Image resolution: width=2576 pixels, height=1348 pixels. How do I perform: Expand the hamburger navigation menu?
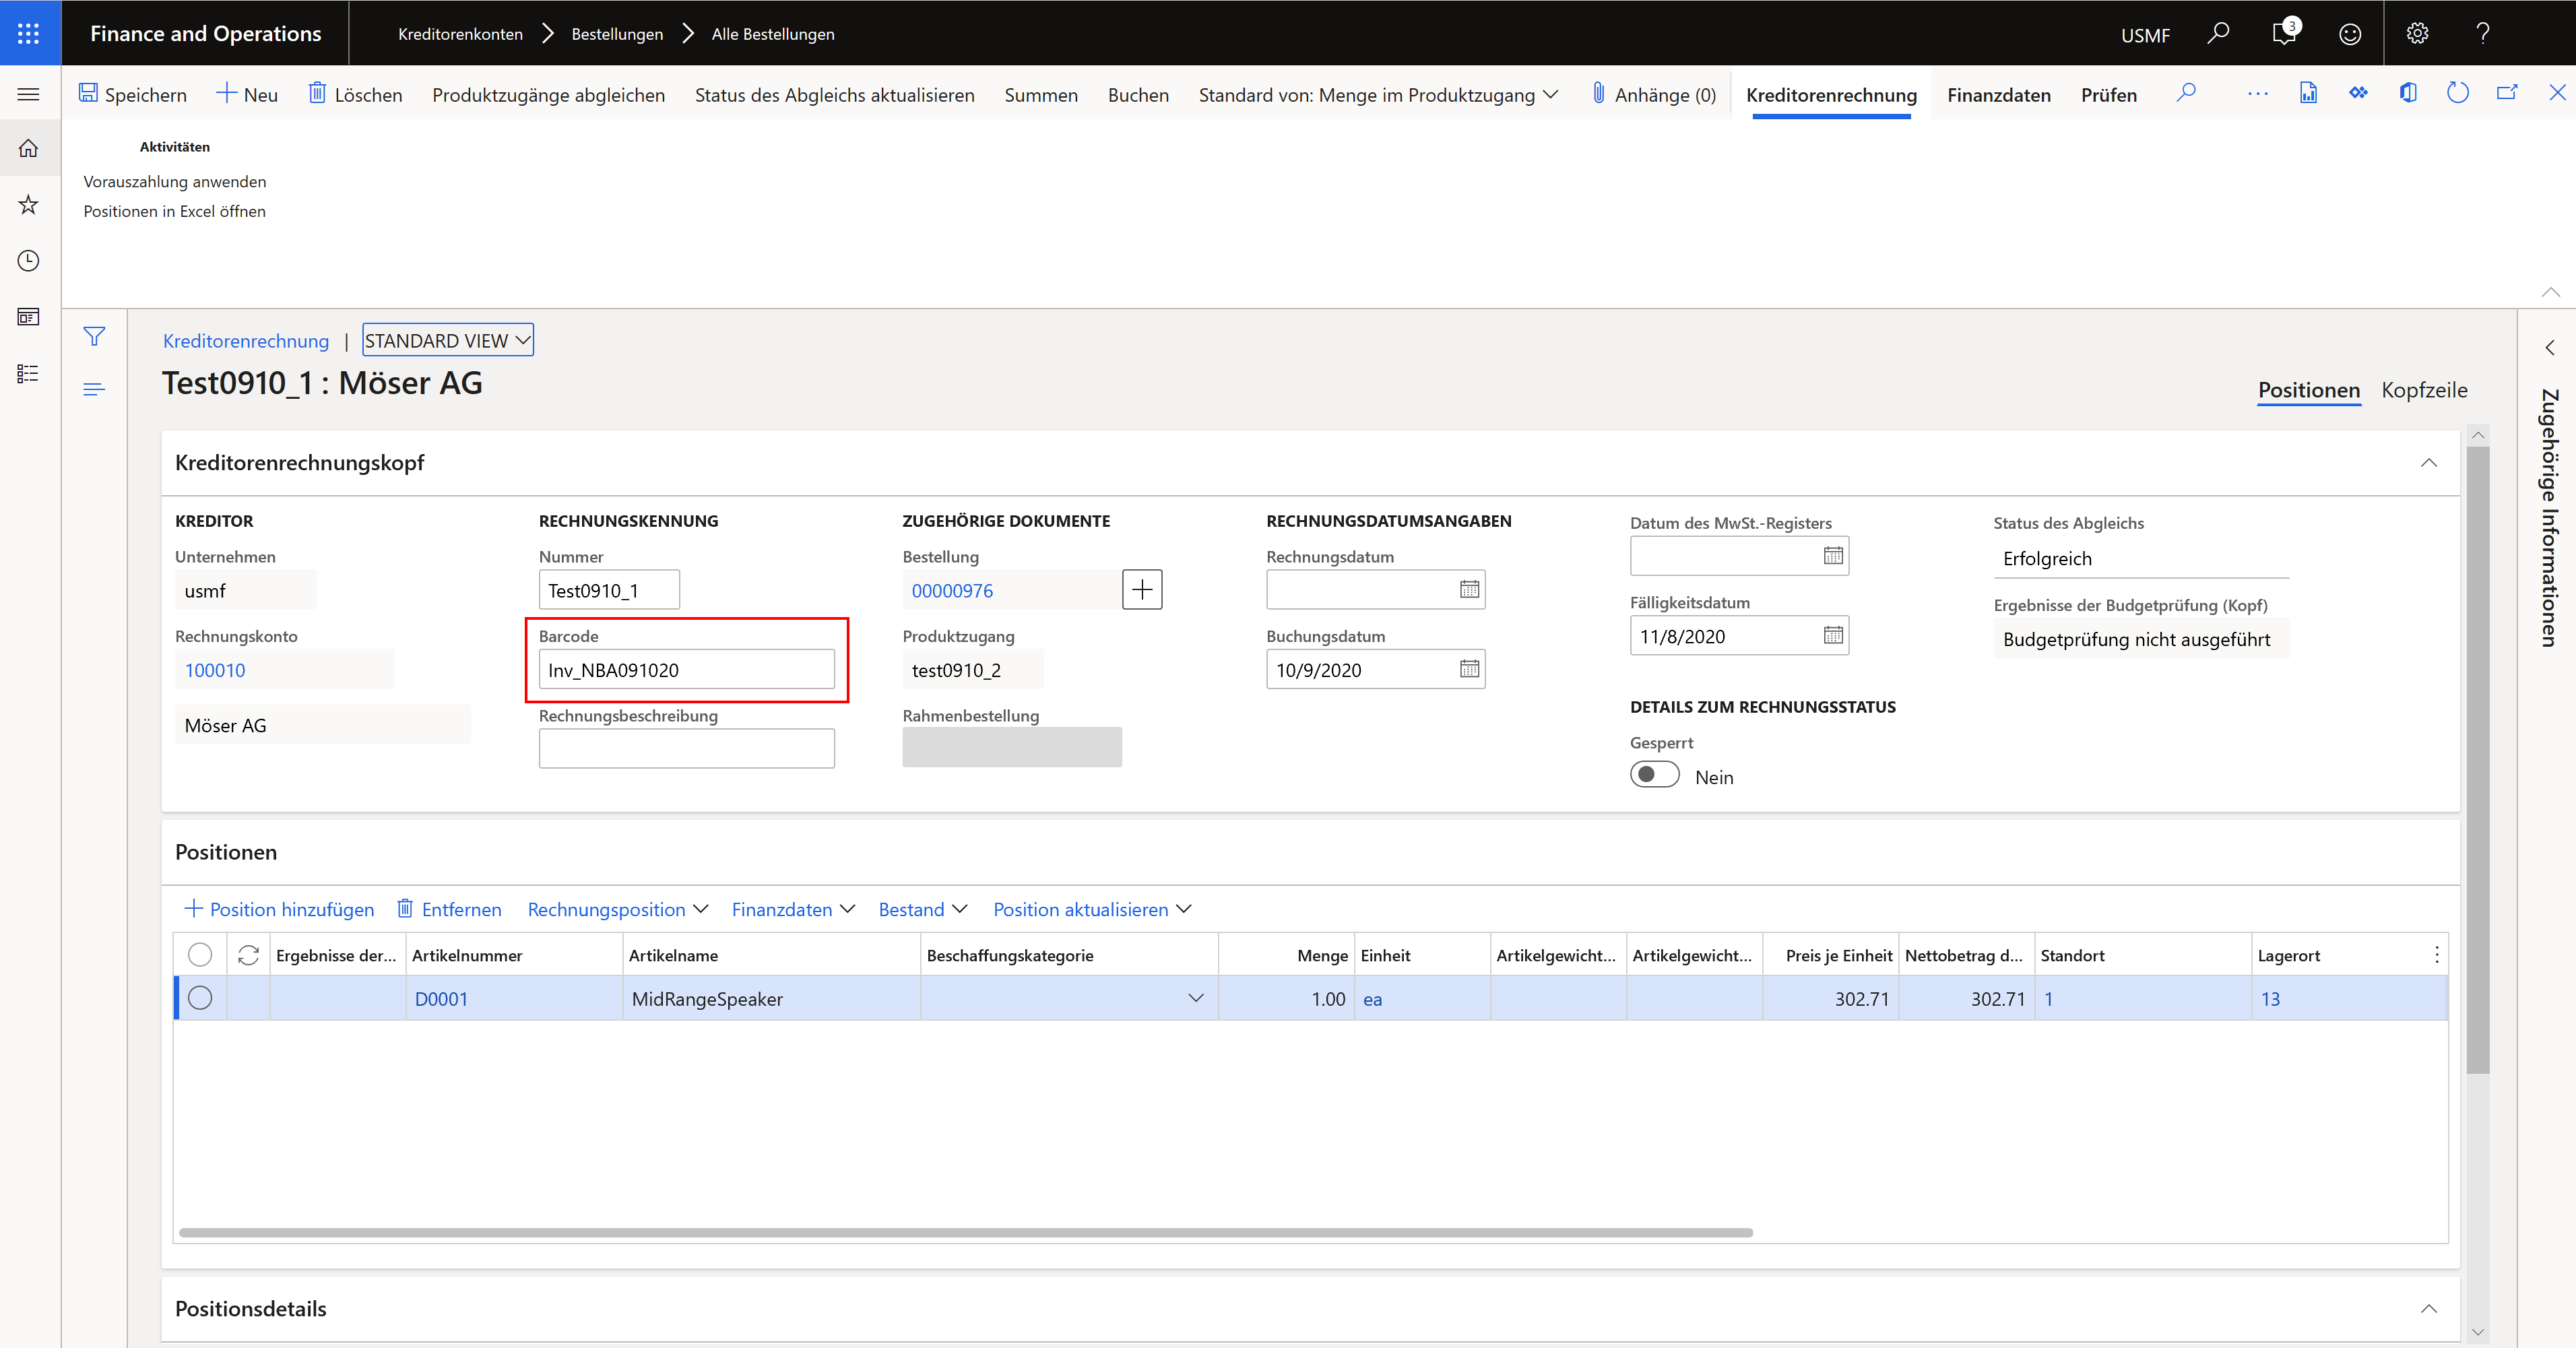pos(29,94)
